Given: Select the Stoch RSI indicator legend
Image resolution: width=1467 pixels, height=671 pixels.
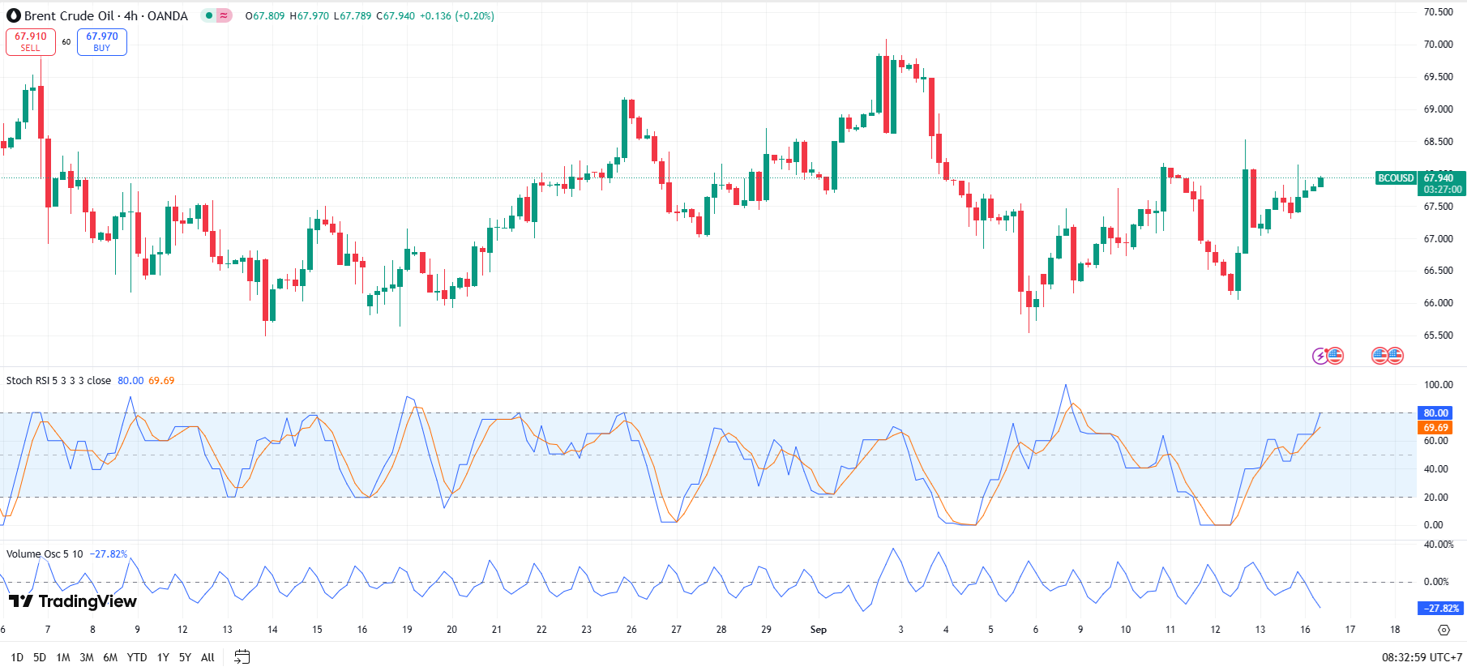Looking at the screenshot, I should (58, 381).
